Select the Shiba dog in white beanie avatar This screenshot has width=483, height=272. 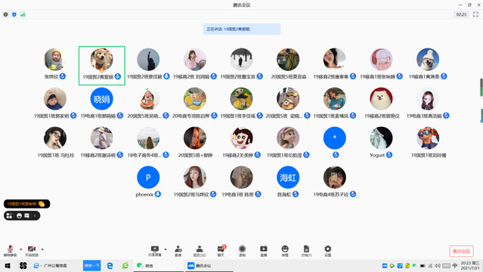coord(428,60)
